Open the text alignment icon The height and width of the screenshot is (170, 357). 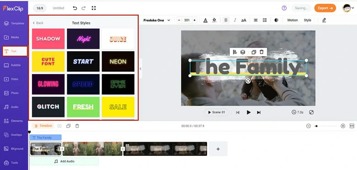pos(255,20)
